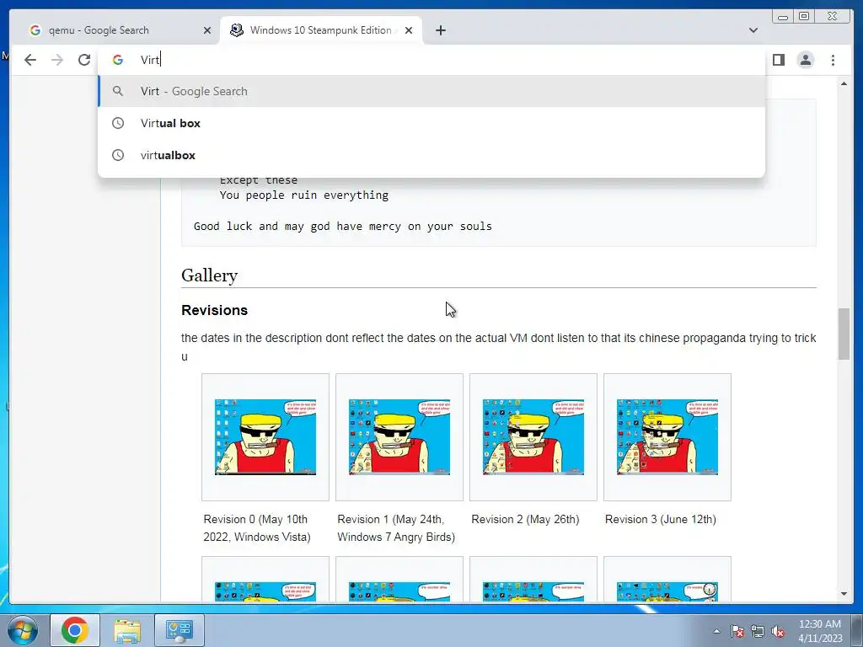Click 'Revision 0 (May 10th 2022, Windows Vista)' caption
Viewport: 863px width, 647px height.
click(257, 528)
